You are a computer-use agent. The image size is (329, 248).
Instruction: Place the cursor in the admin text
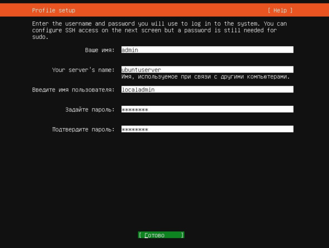(x=130, y=50)
